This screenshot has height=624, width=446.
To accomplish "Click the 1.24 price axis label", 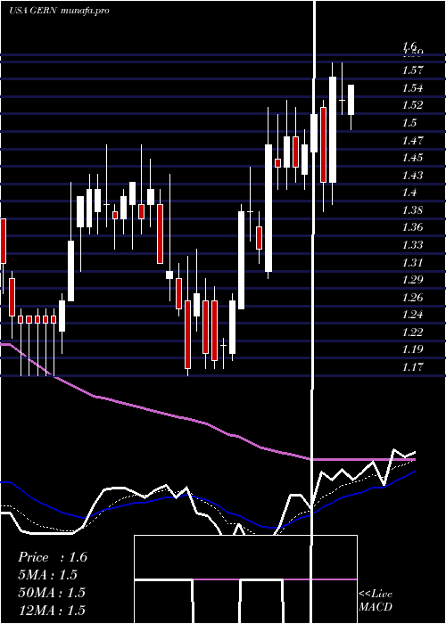I will (x=412, y=315).
